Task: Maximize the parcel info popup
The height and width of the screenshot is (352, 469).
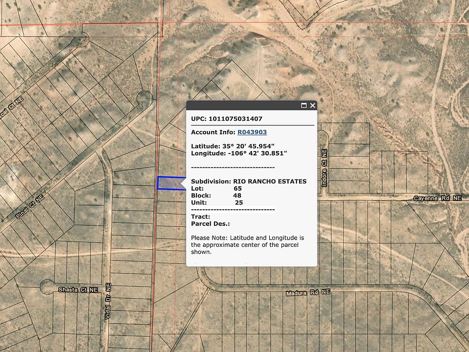Action: (x=303, y=105)
